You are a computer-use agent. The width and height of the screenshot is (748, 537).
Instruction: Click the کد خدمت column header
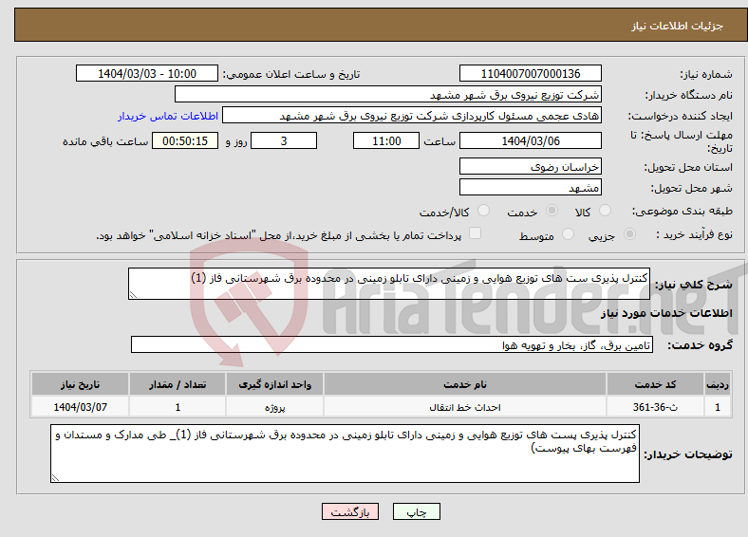click(x=656, y=384)
